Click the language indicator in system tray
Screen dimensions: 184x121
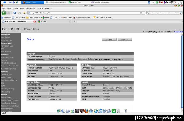(x=149, y=2)
